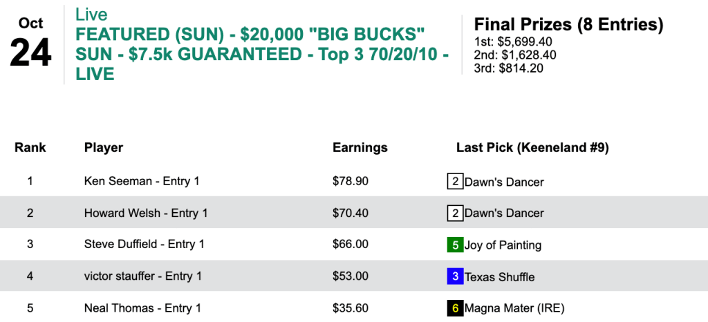Open Neal Thomas - Entry 1 entry

coord(142,308)
